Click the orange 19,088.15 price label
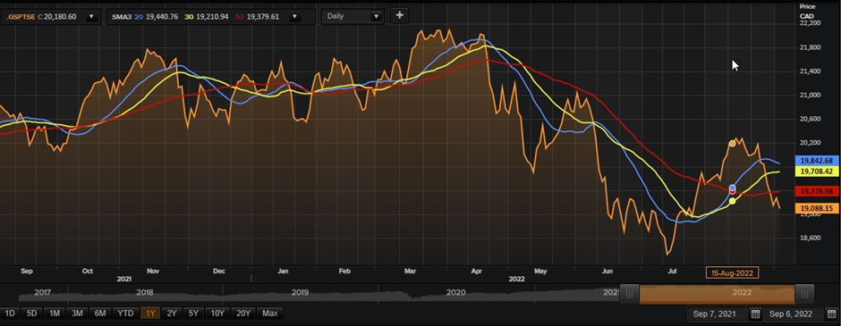This screenshot has width=841, height=326. coord(816,208)
